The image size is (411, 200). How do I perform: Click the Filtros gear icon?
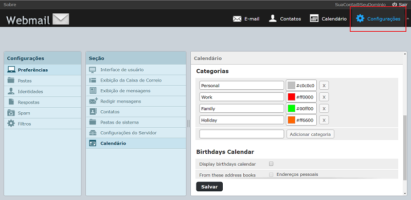click(x=11, y=124)
